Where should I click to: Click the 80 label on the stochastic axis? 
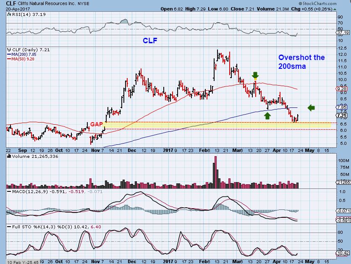[x=340, y=233]
